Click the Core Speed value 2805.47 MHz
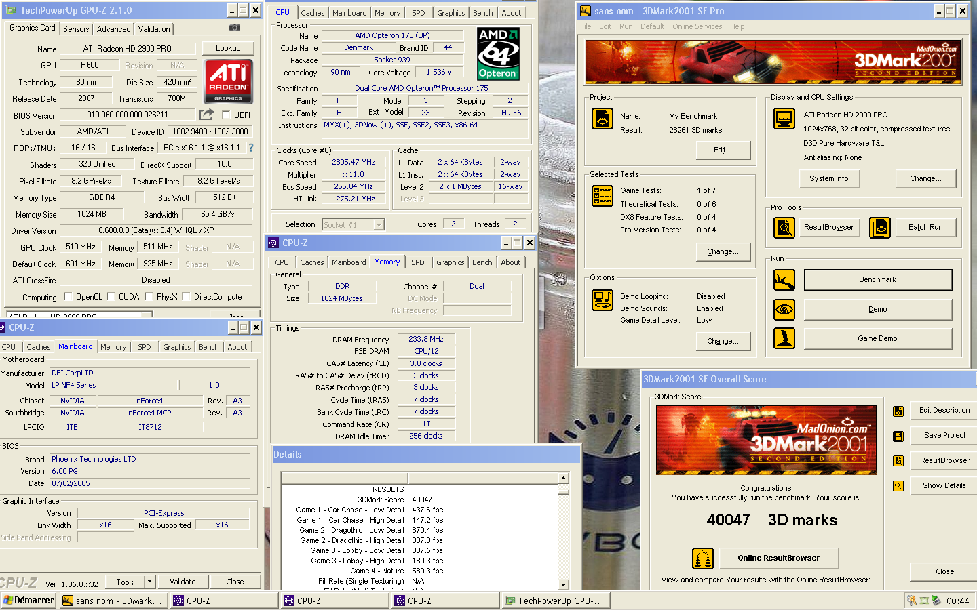Viewport: 977px width, 610px height. pyautogui.click(x=353, y=163)
